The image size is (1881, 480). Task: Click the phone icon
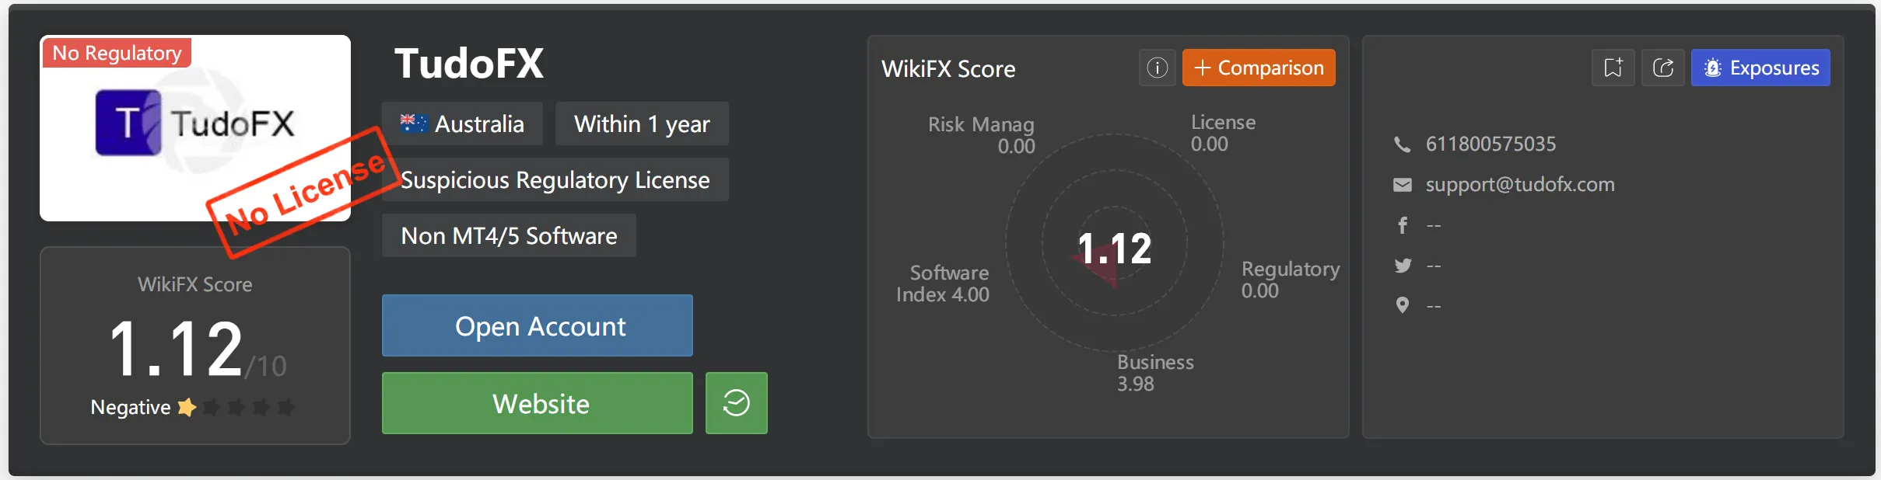tap(1402, 144)
